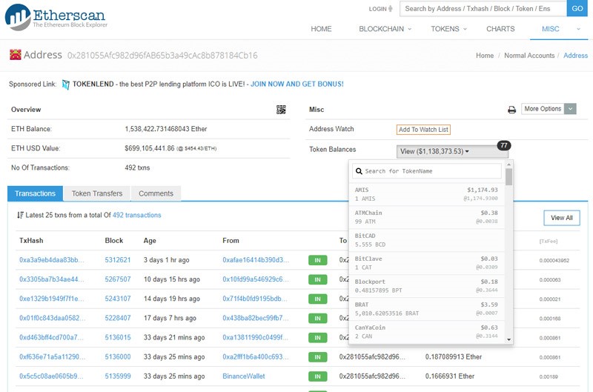Open transaction hash 0xa3a9eb4daa83bb

pyautogui.click(x=51, y=259)
